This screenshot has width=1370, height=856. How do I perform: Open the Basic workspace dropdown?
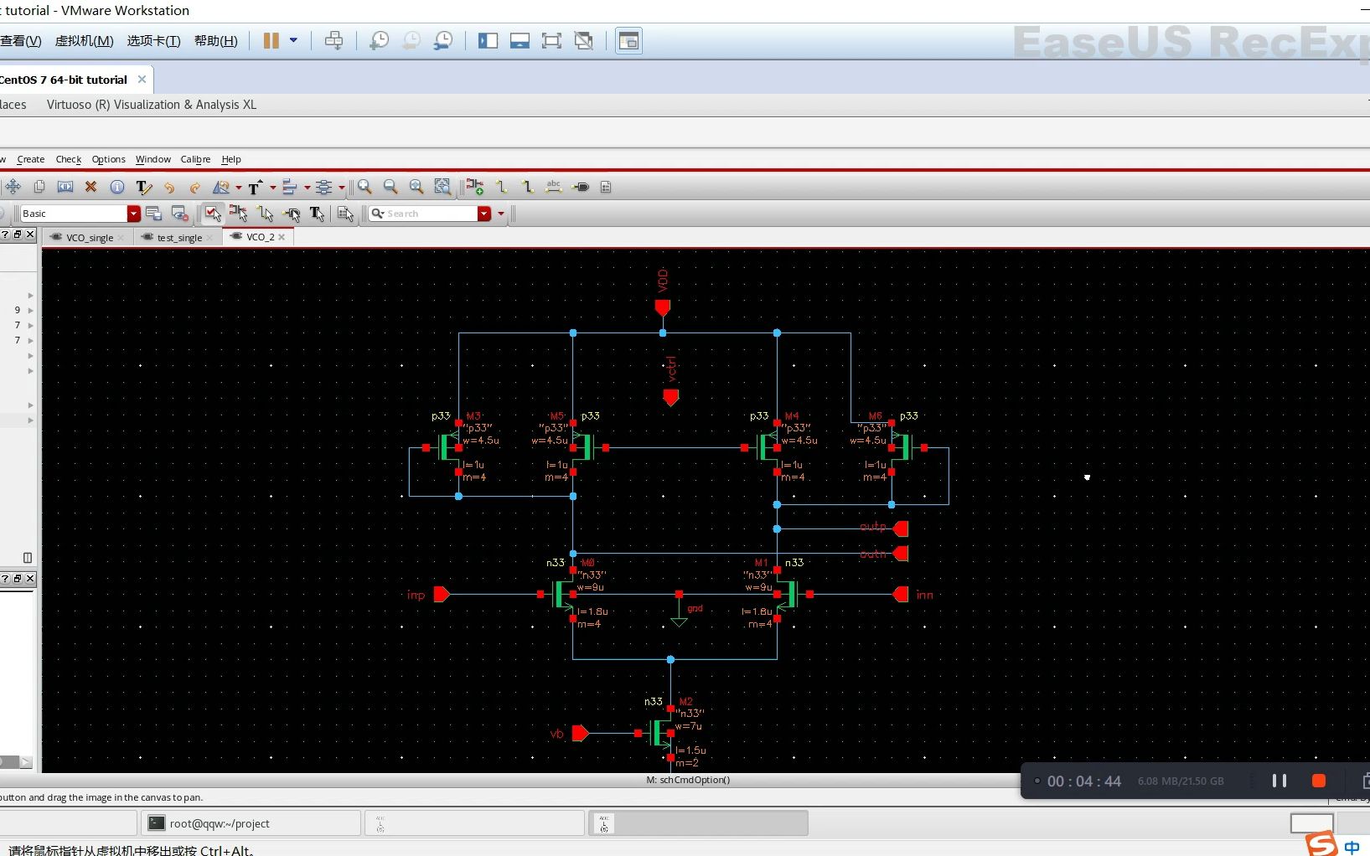tap(133, 214)
